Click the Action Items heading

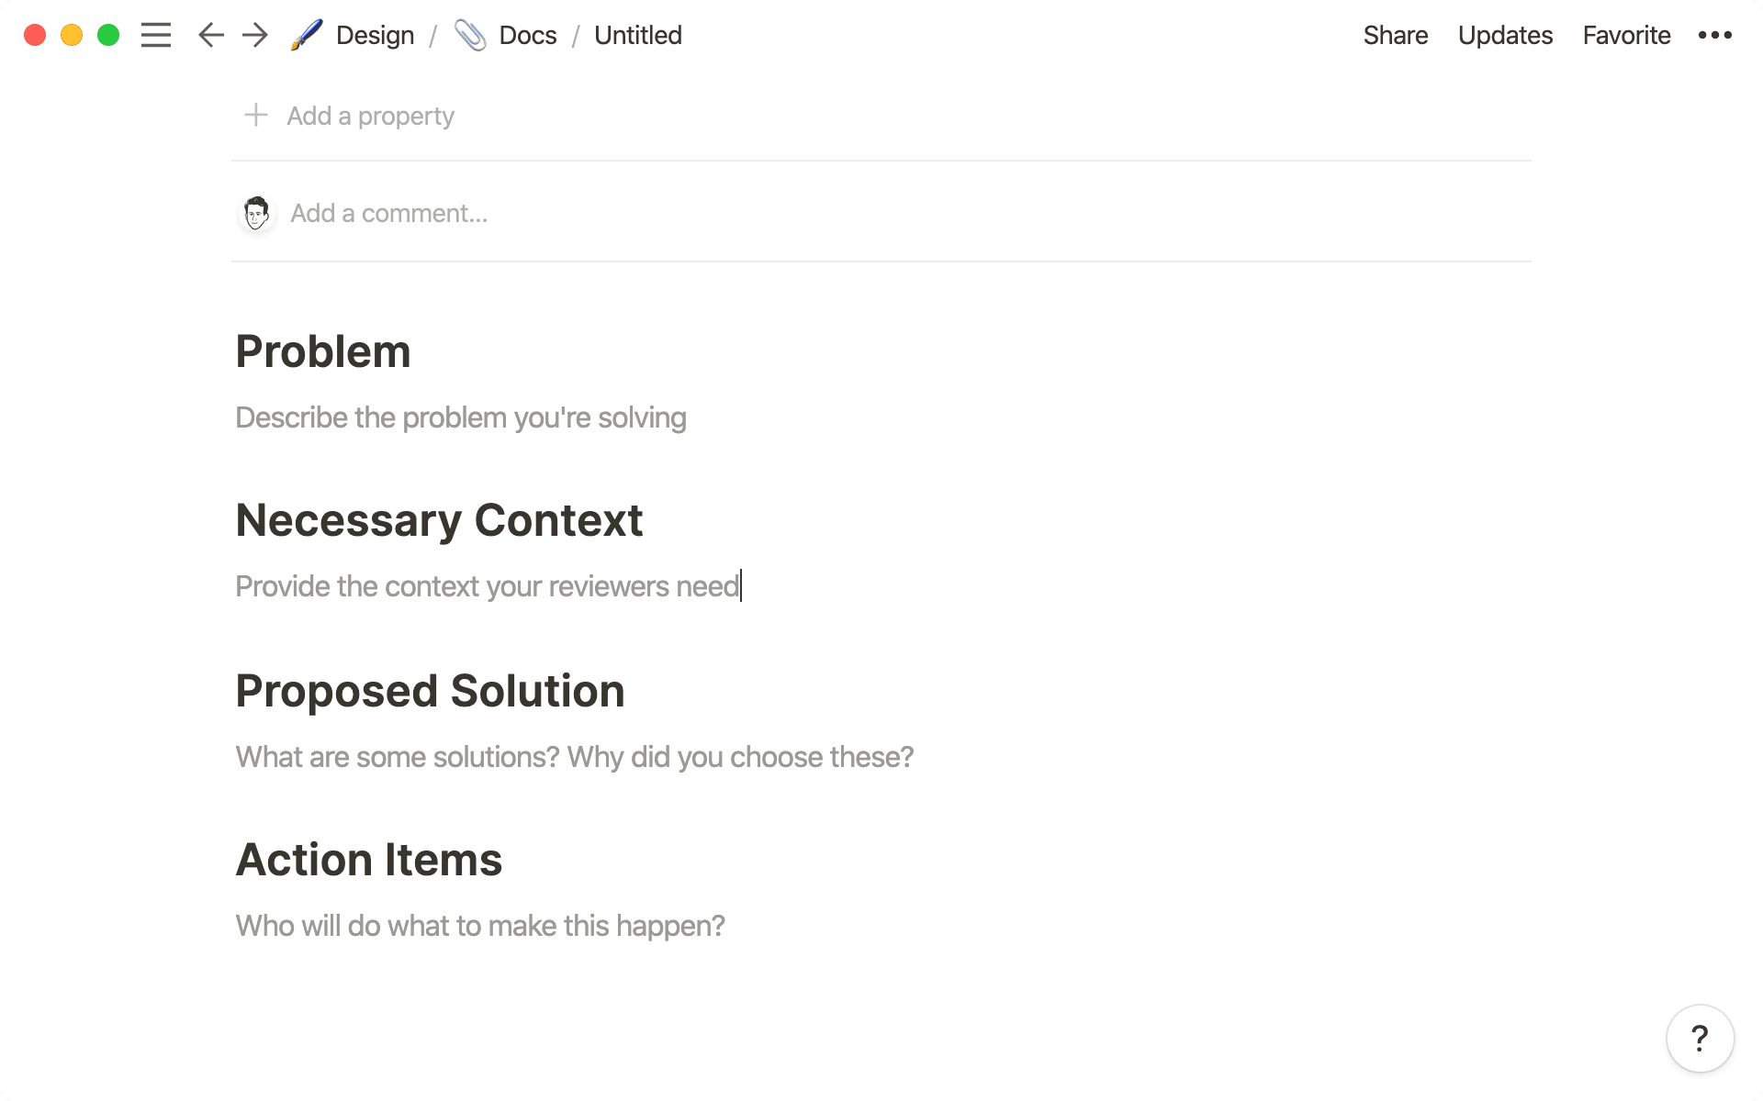click(369, 859)
